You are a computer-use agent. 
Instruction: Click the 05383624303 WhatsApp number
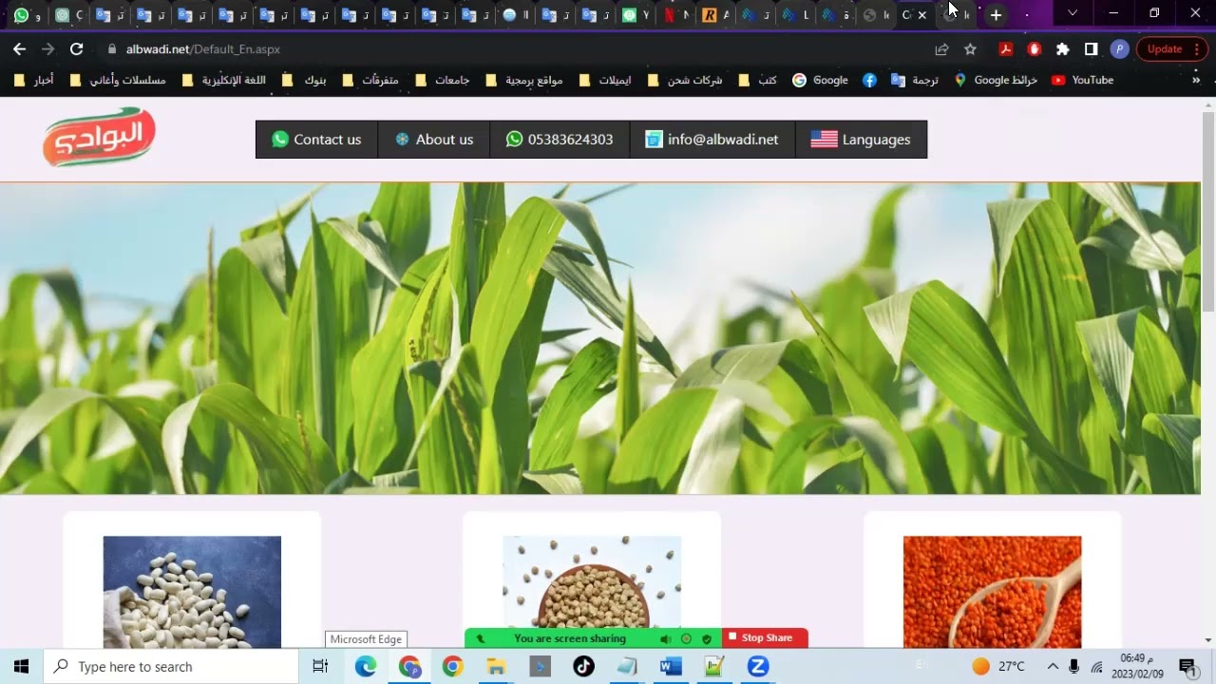560,140
